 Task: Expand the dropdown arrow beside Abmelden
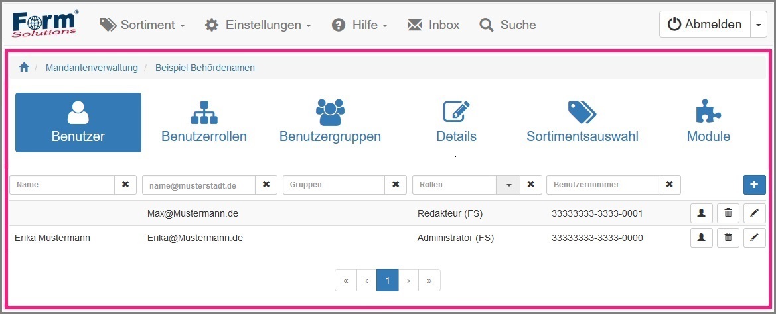pos(759,25)
